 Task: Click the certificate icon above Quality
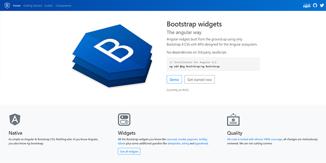(233, 120)
